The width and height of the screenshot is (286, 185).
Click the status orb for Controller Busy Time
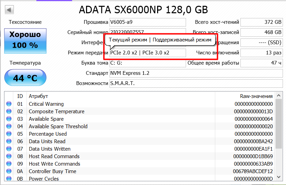(9, 171)
